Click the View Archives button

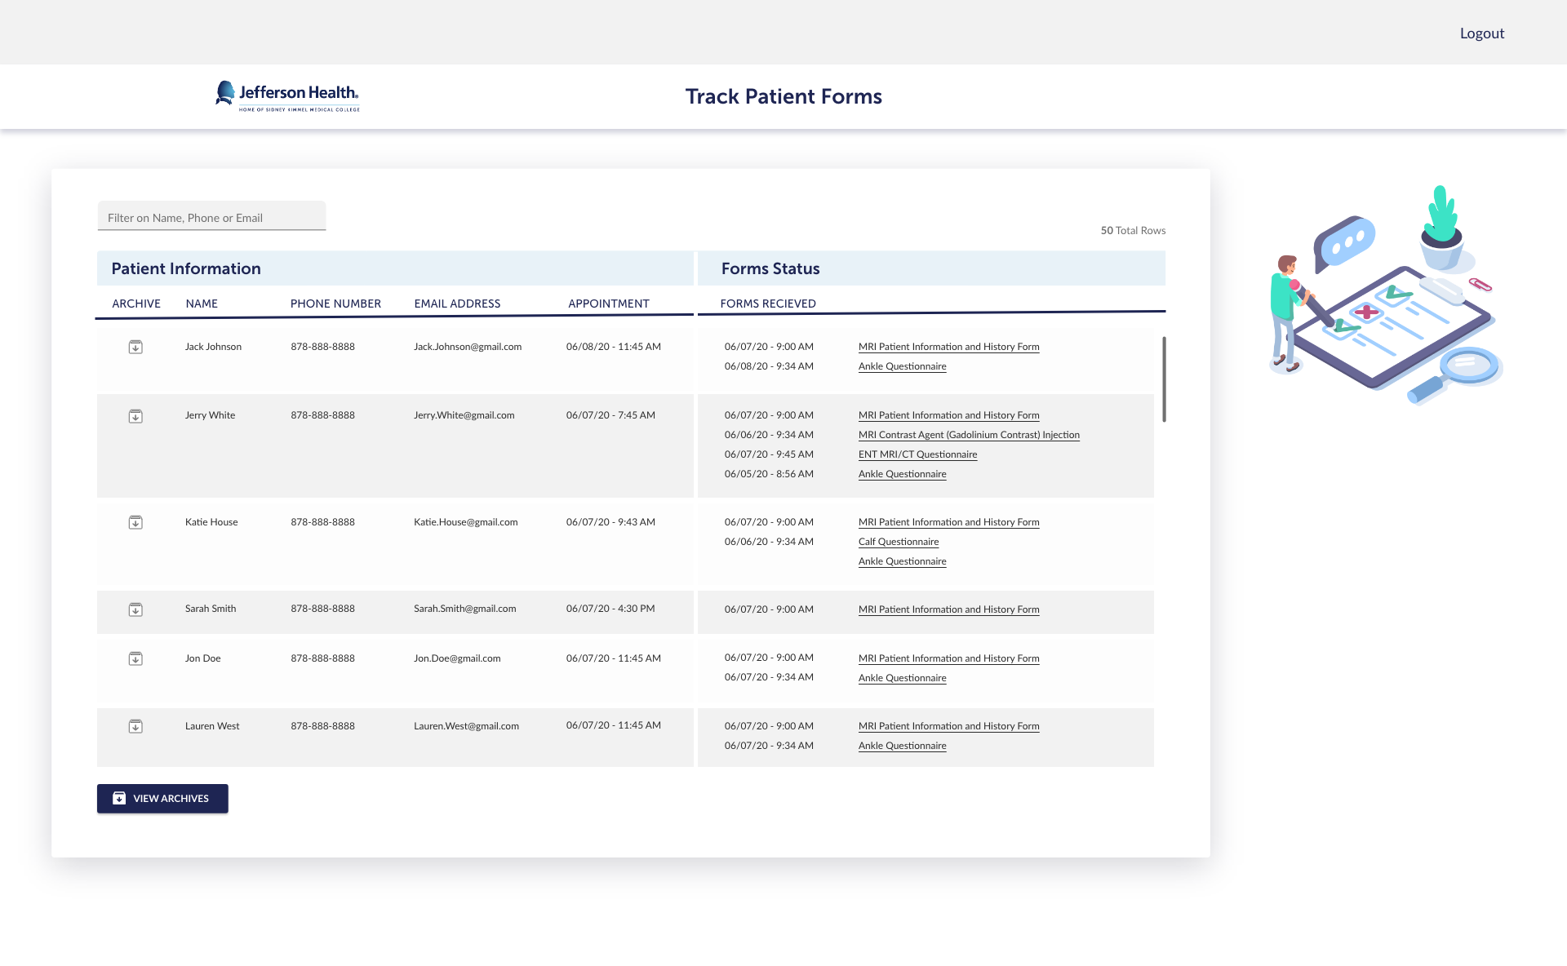(x=162, y=799)
